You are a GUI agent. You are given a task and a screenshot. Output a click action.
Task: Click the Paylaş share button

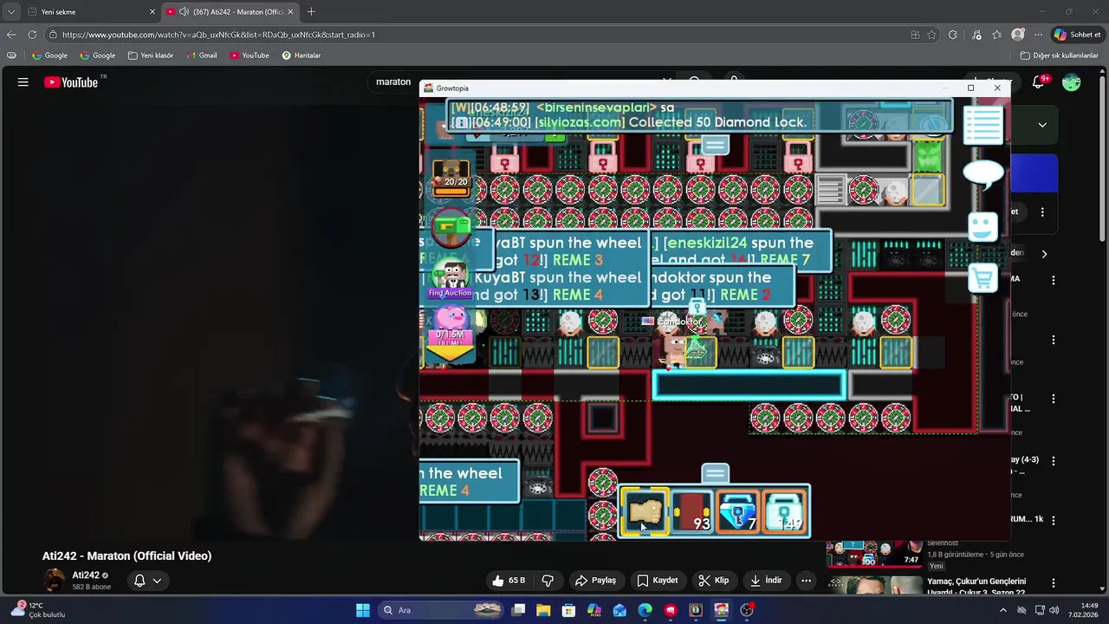point(595,581)
